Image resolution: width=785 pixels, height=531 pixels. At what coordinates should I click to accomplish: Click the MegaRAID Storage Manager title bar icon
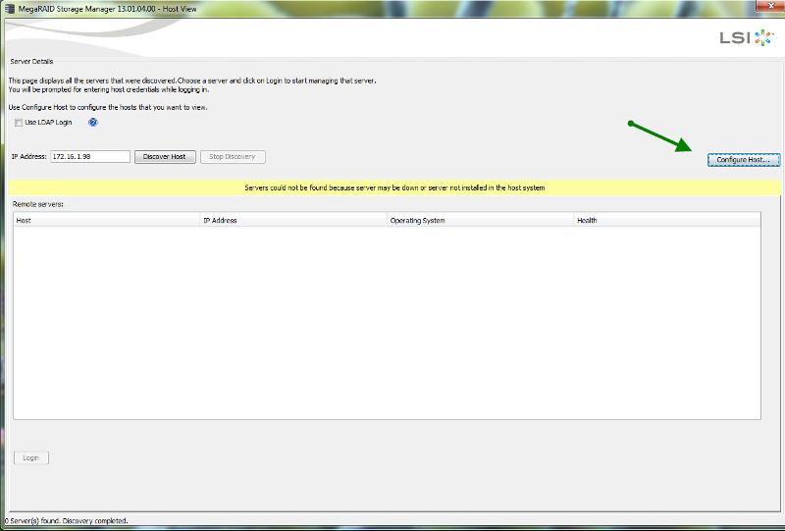[x=10, y=9]
